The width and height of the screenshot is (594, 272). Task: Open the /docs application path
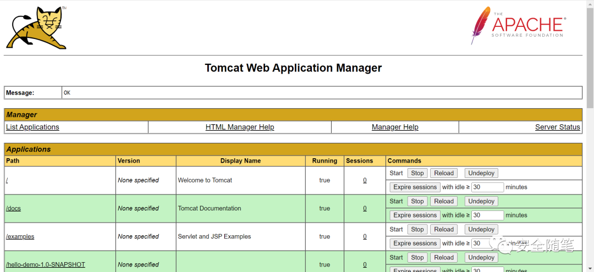pos(13,208)
